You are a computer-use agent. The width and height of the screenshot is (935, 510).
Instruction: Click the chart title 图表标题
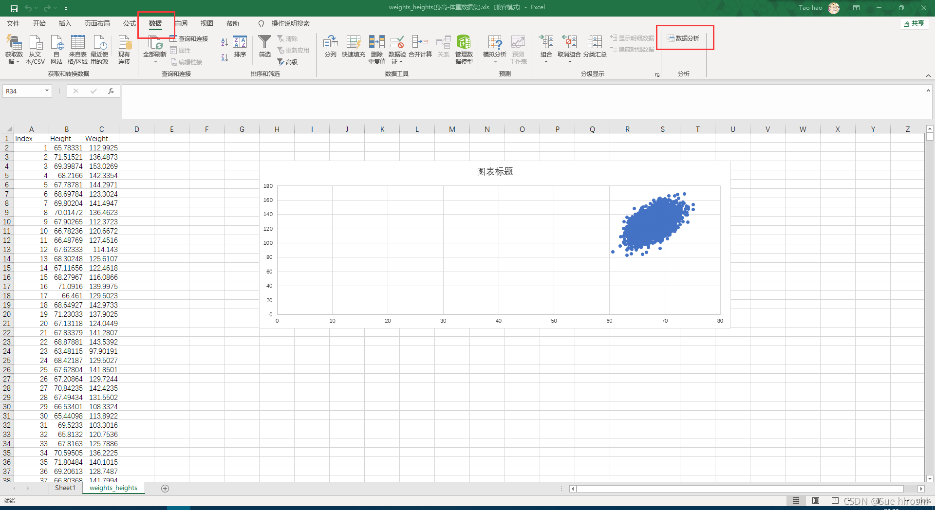tap(495, 172)
